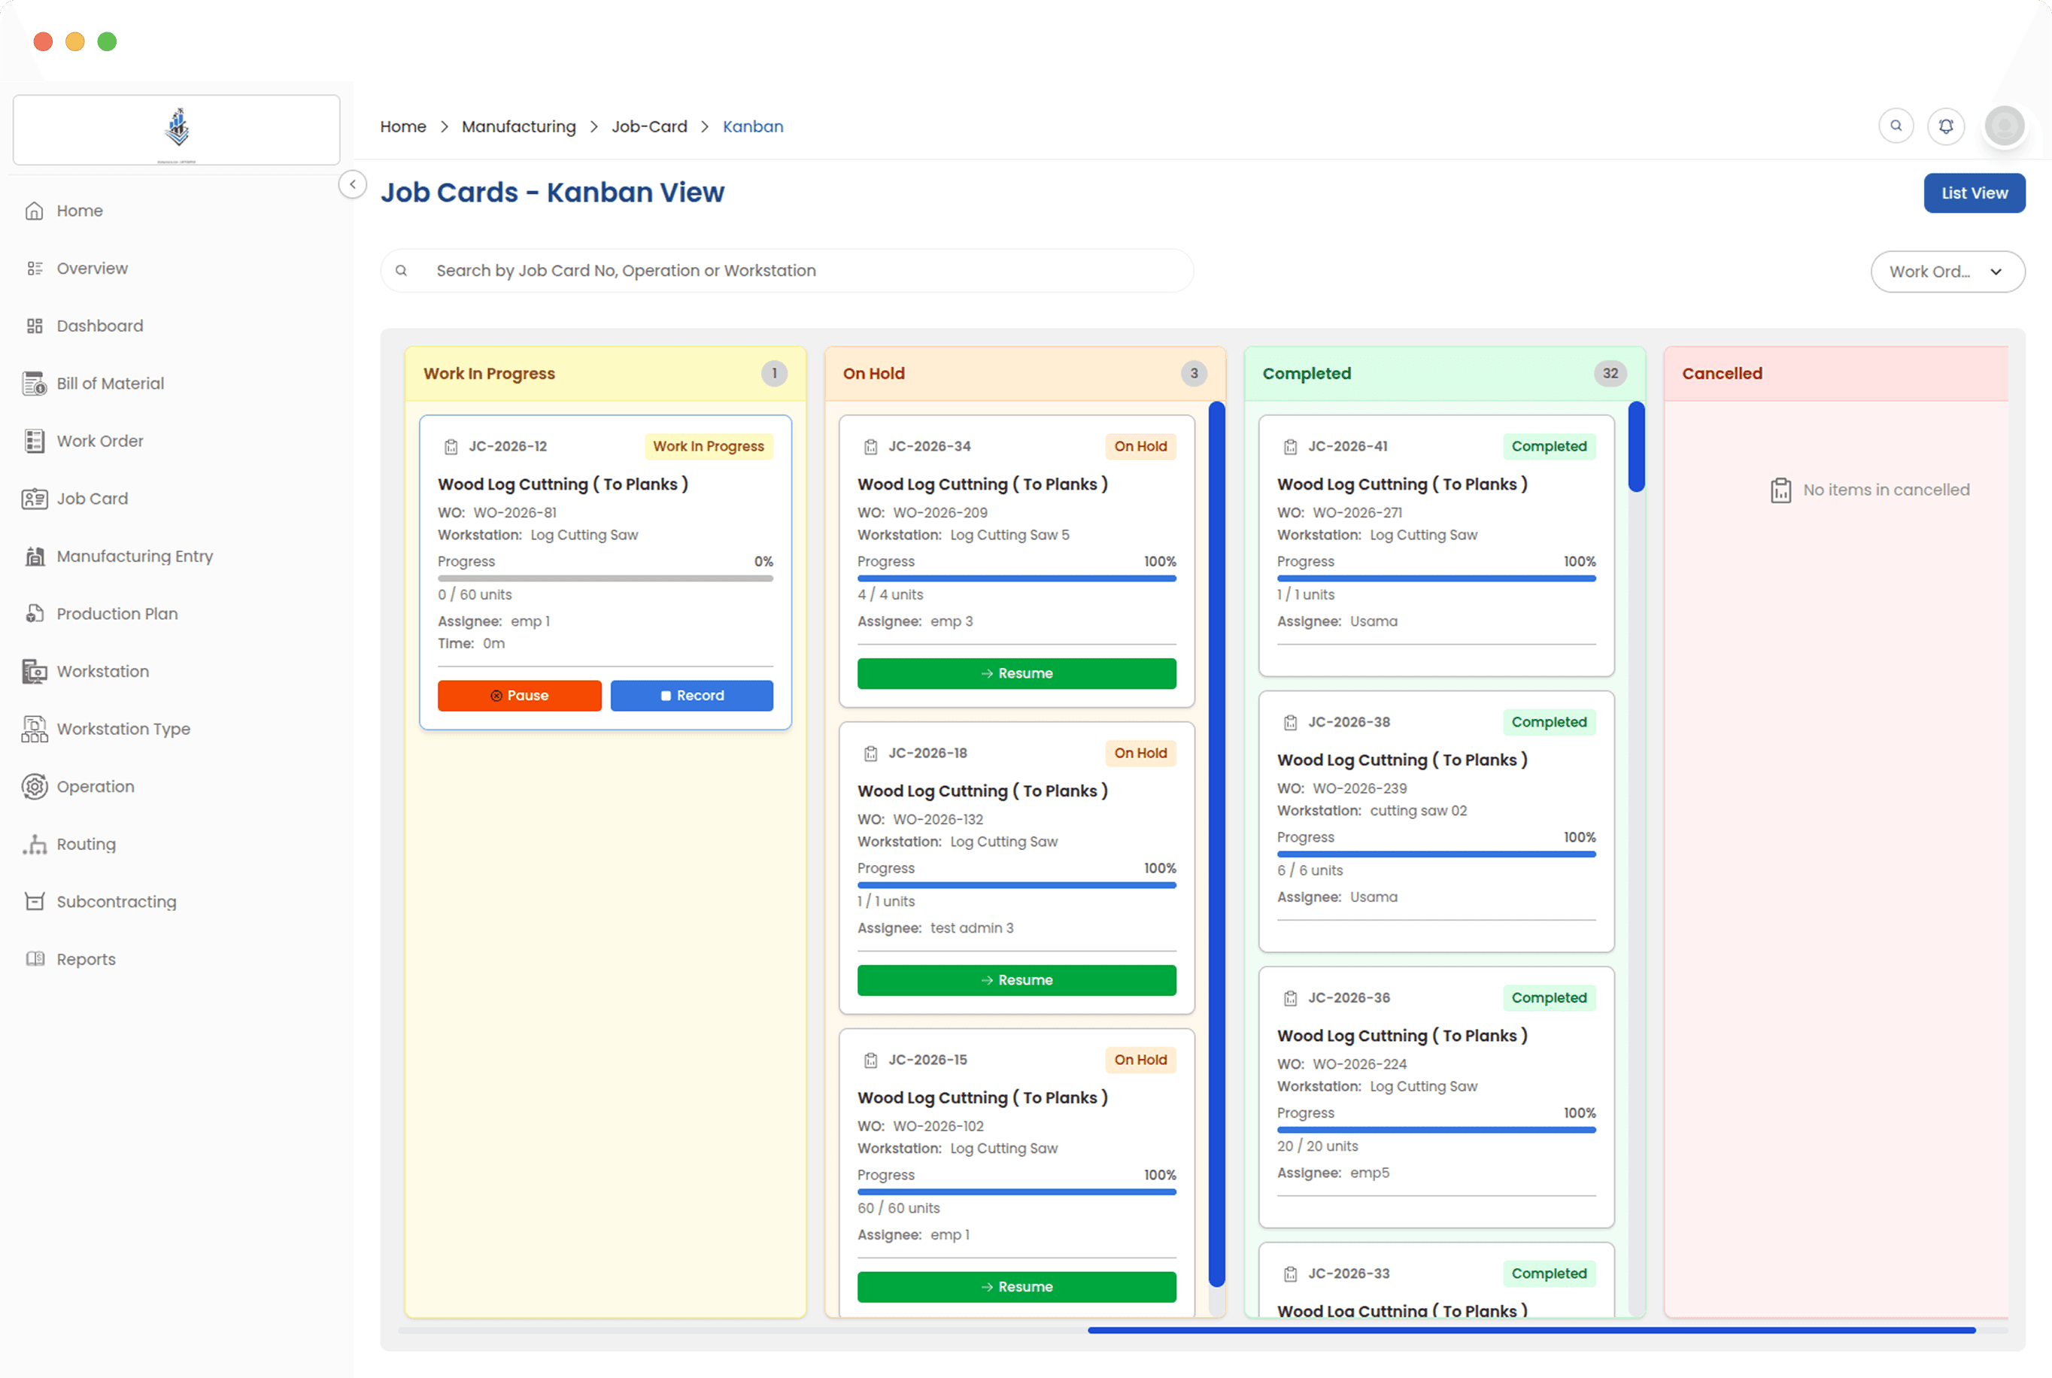The width and height of the screenshot is (2052, 1378).
Task: Collapse the sidebar with the chevron arrow
Action: pyautogui.click(x=351, y=184)
